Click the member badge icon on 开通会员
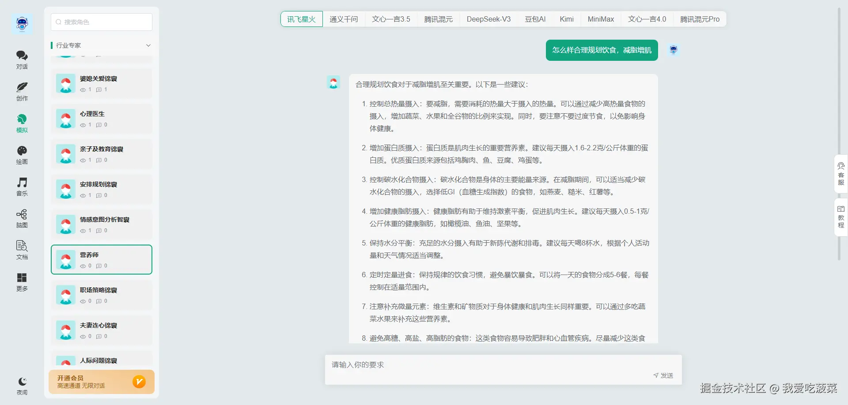 (139, 382)
